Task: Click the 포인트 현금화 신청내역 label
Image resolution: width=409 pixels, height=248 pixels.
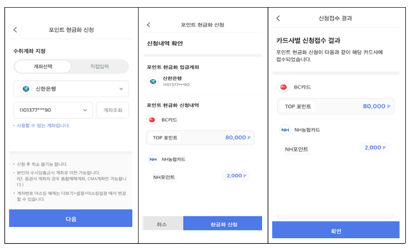Action: tap(172, 105)
